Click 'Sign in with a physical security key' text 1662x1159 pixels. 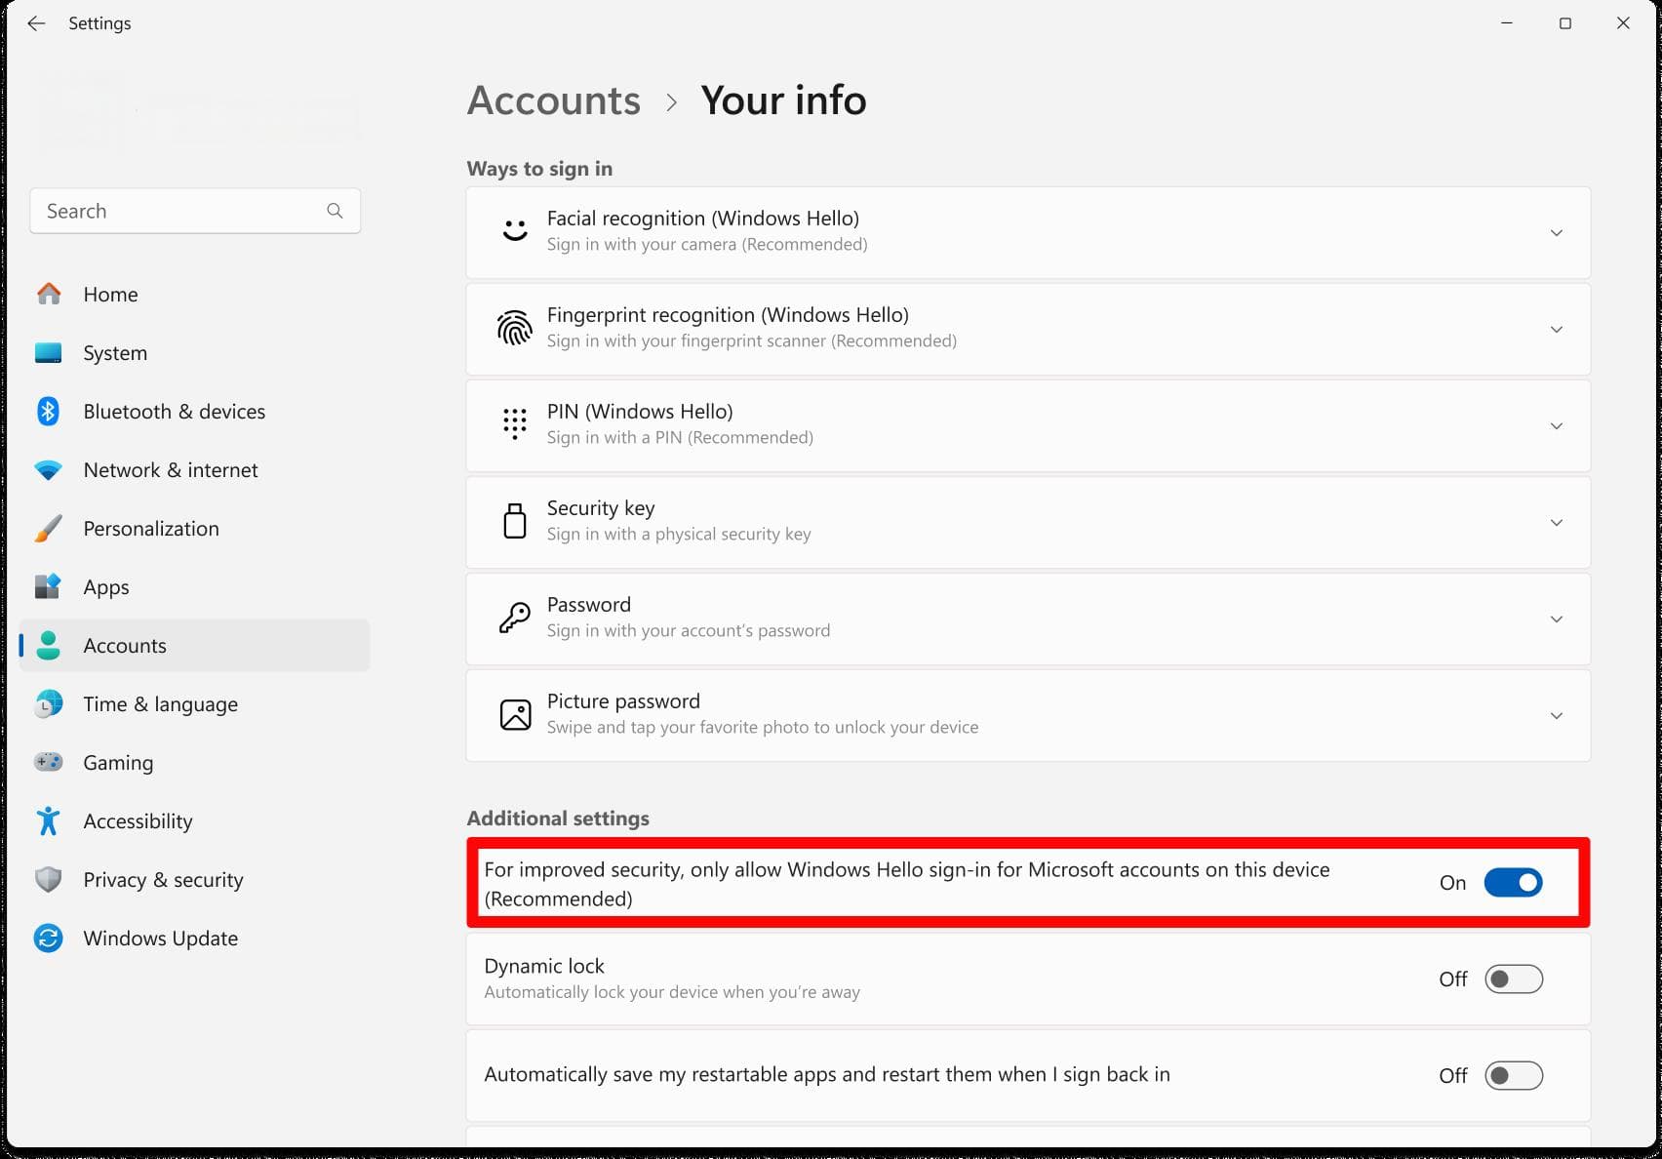tap(679, 534)
